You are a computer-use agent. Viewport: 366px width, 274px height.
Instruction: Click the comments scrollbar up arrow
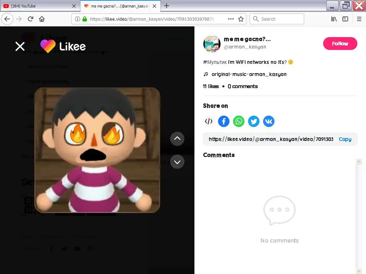pos(359,161)
